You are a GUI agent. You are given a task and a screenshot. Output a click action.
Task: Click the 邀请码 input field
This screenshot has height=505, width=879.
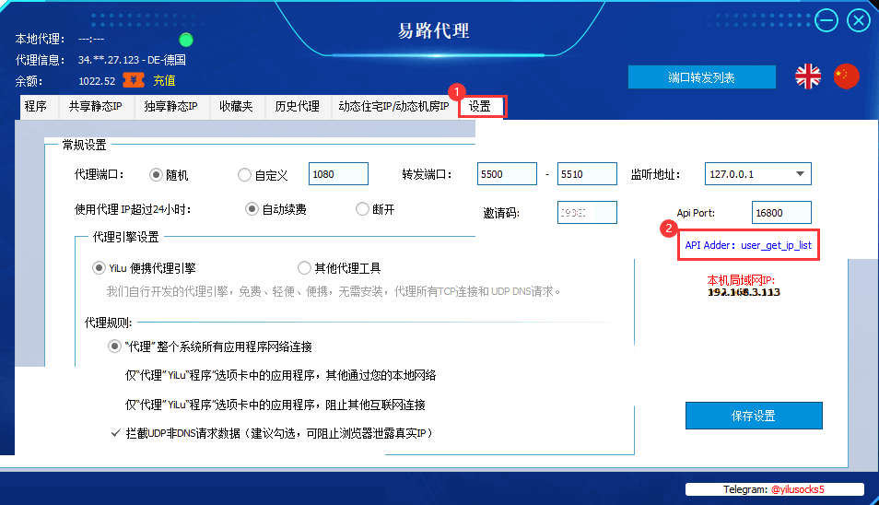coord(587,213)
